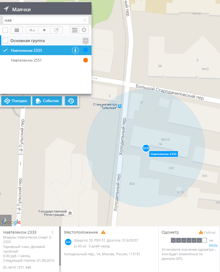The height and width of the screenshot is (272, 220).
Task: Click the tracker search input field
Action: click(x=43, y=20)
